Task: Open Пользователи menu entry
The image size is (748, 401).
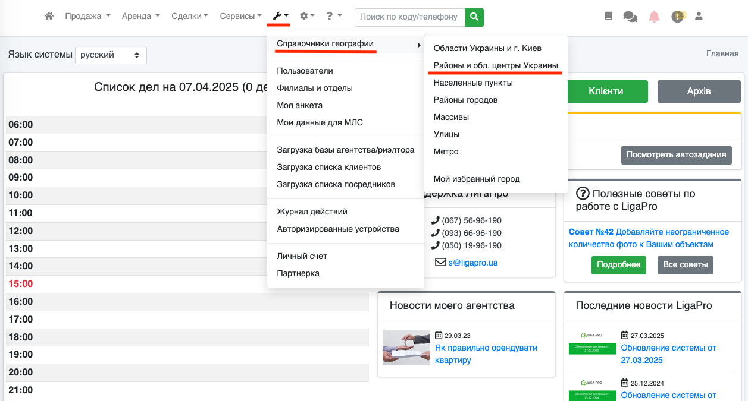Action: pyautogui.click(x=305, y=71)
